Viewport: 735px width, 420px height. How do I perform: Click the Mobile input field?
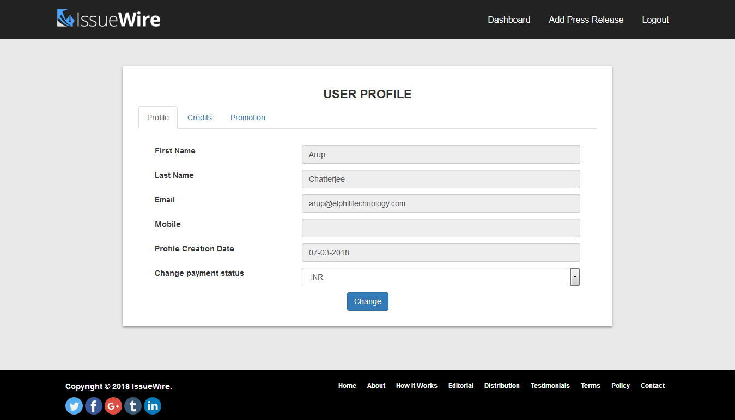click(x=440, y=228)
